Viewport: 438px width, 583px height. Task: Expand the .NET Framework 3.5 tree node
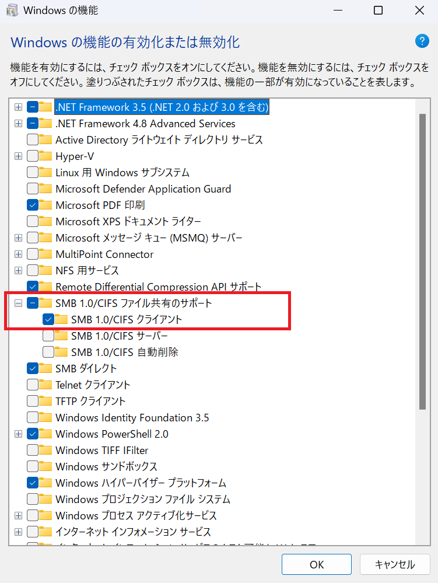[x=18, y=107]
